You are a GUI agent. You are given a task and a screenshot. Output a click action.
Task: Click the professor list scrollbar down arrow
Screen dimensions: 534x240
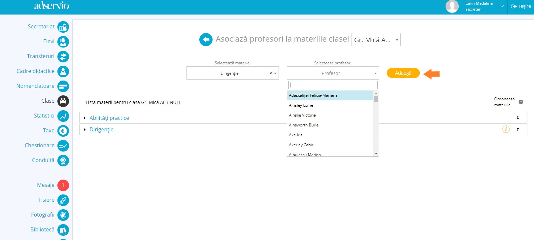click(x=376, y=154)
